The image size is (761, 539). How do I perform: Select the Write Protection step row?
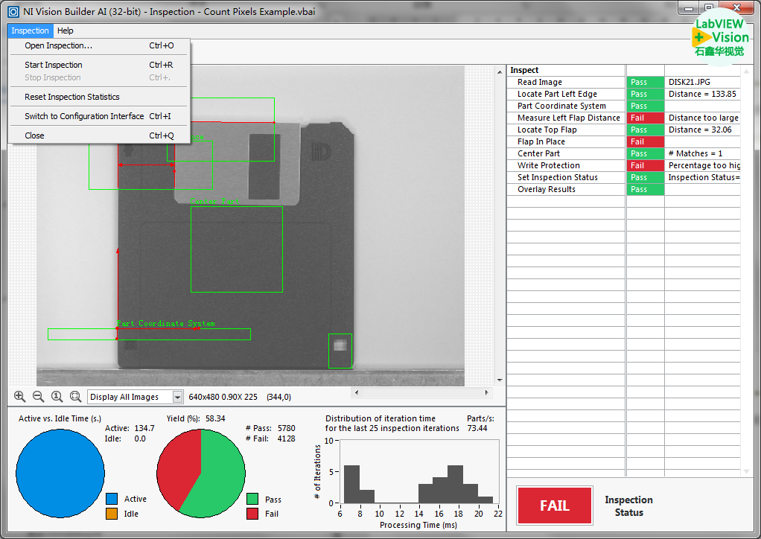[x=548, y=165]
